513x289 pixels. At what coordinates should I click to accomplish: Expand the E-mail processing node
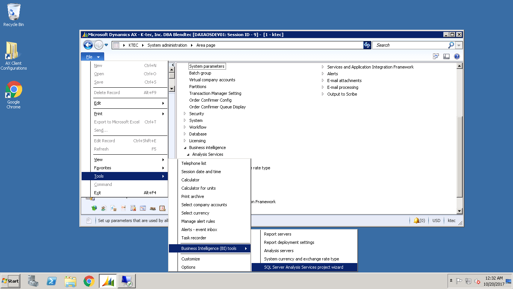[323, 87]
